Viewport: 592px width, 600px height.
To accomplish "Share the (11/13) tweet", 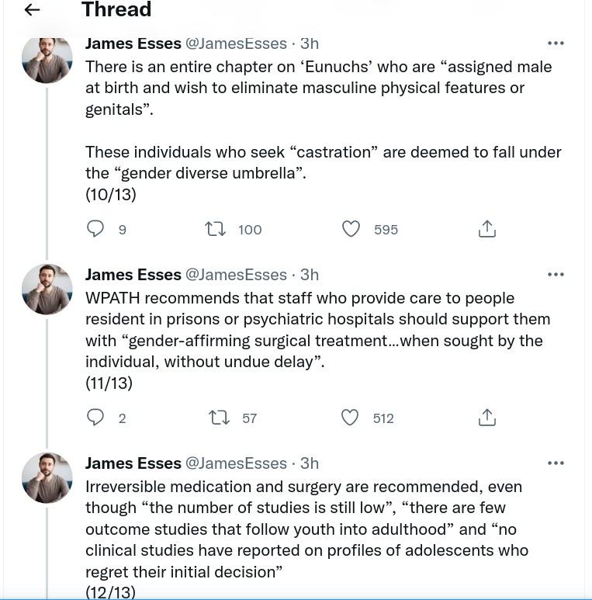I will click(486, 418).
